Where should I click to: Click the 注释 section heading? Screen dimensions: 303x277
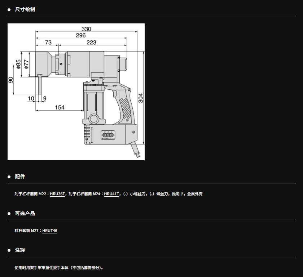[20, 250]
